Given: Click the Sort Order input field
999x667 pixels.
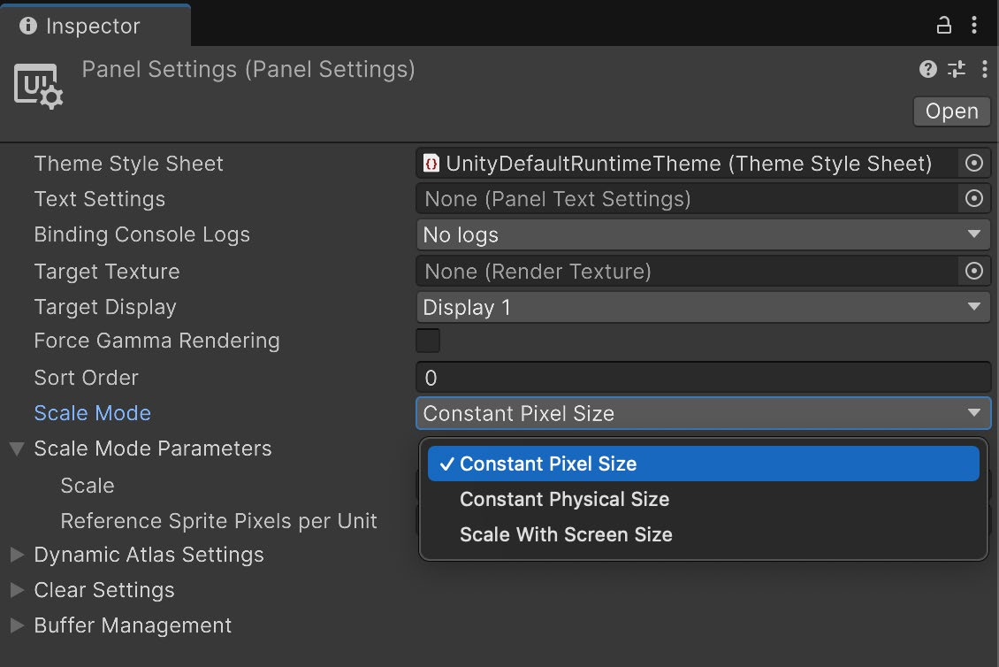Looking at the screenshot, I should coord(704,378).
